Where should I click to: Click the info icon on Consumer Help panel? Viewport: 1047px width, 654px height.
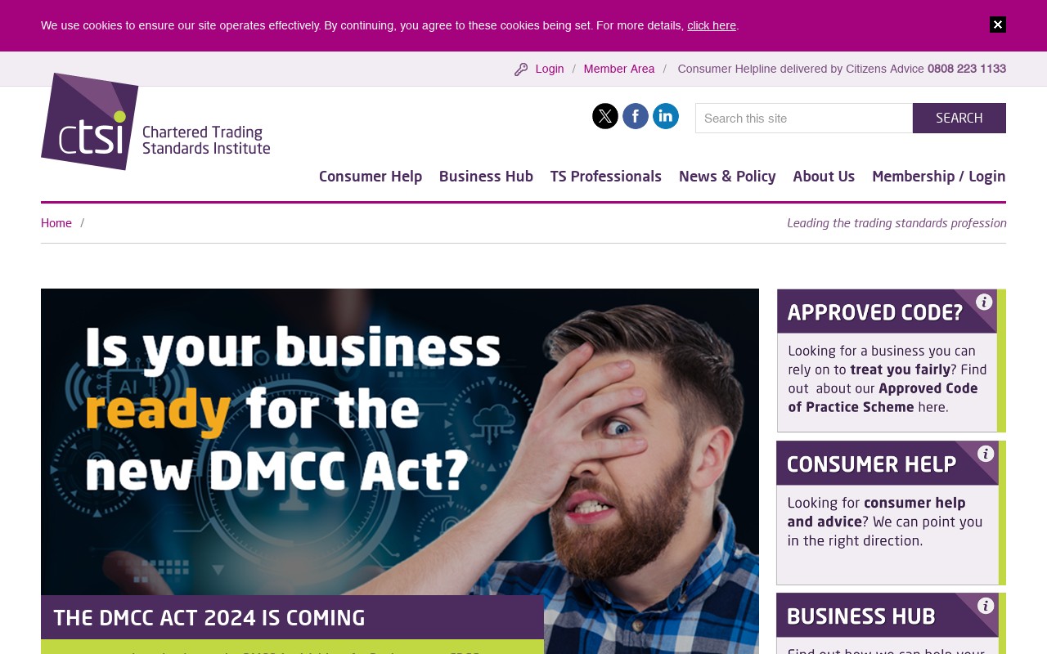pos(986,454)
